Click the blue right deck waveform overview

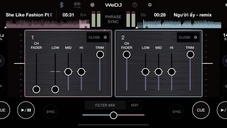pos(179,24)
